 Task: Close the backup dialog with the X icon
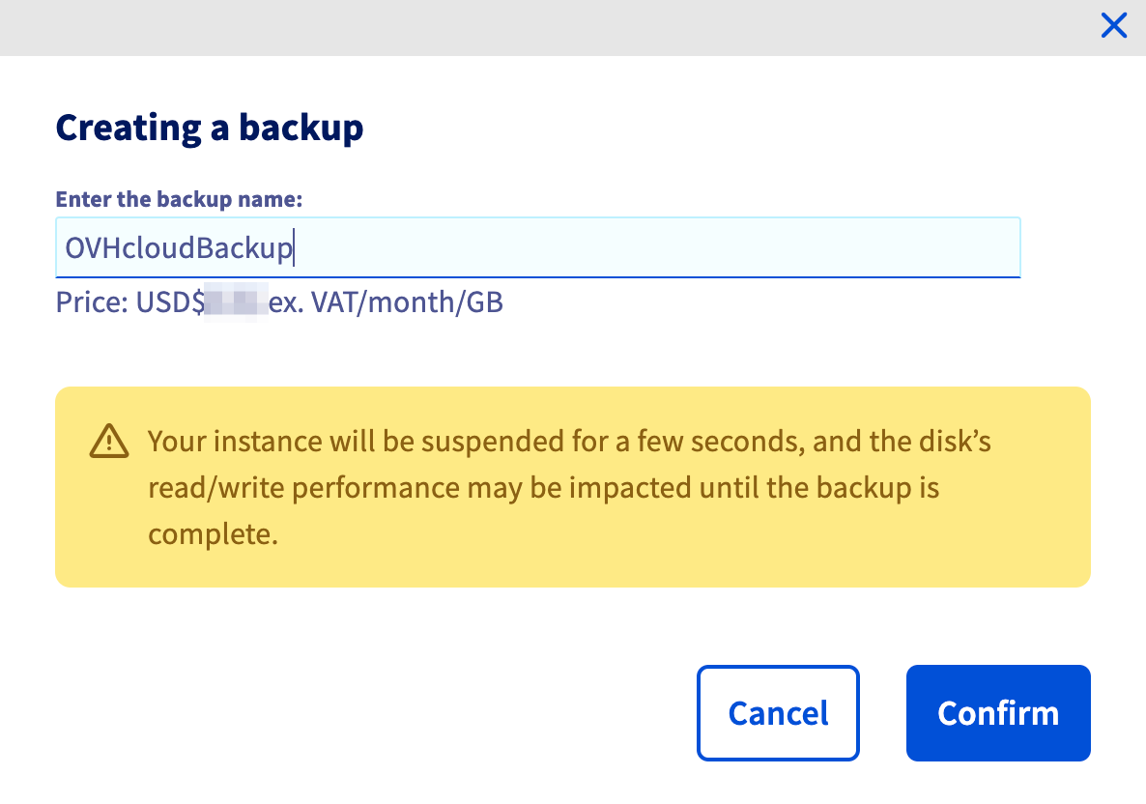pos(1114,25)
